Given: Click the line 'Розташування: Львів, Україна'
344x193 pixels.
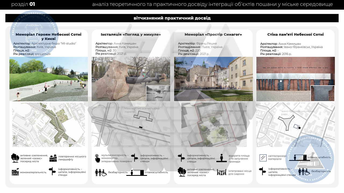Looking at the screenshot, I should (200, 47).
